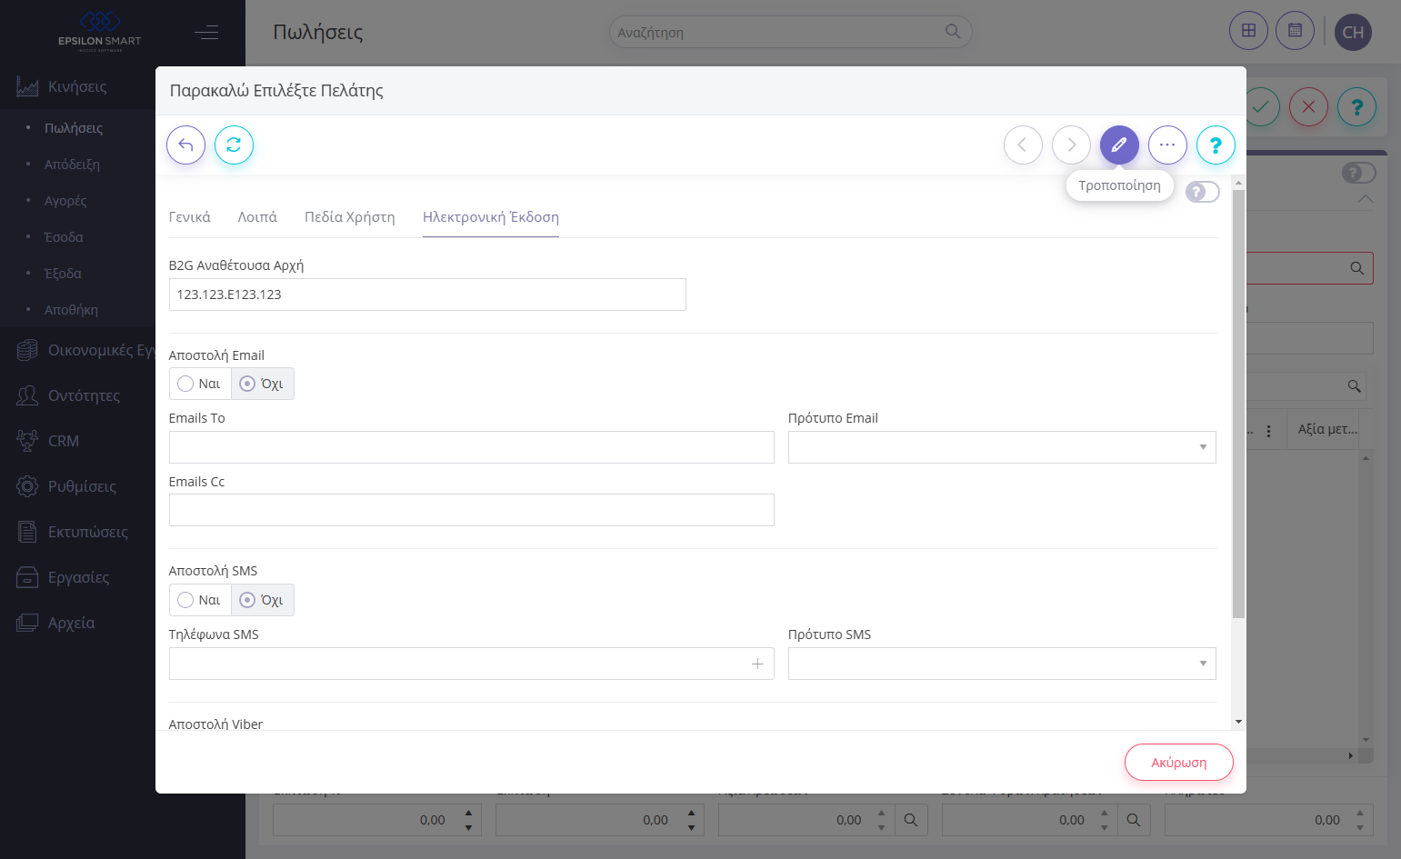Click the Ακύρωση button
The image size is (1401, 859).
click(x=1179, y=763)
